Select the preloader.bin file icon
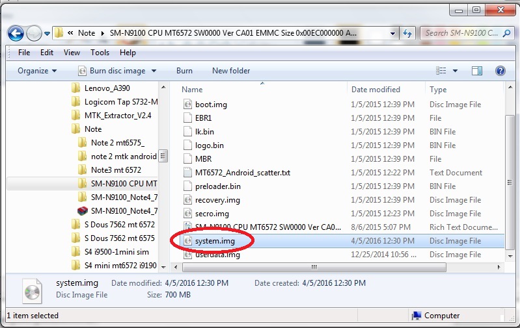This screenshot has width=520, height=328. (x=187, y=186)
